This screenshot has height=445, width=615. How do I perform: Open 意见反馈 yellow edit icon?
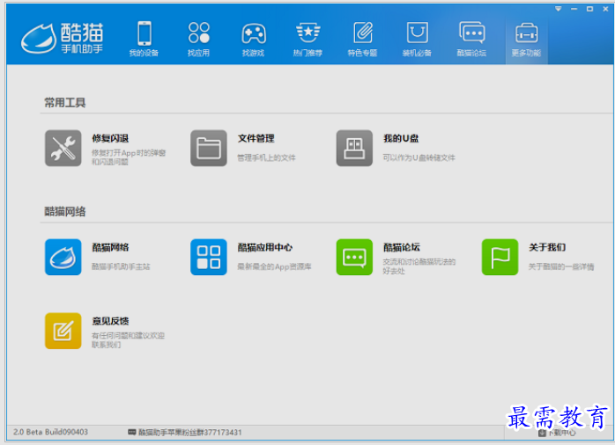pyautogui.click(x=63, y=331)
